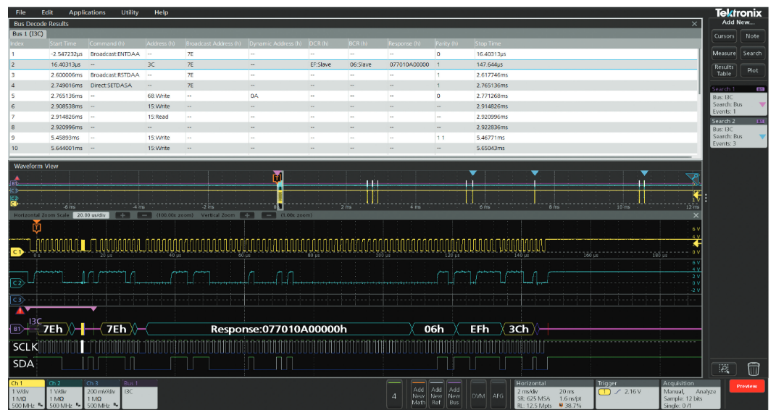
Task: Click the zoom magnifier icon in the overview corner
Action: [x=693, y=178]
